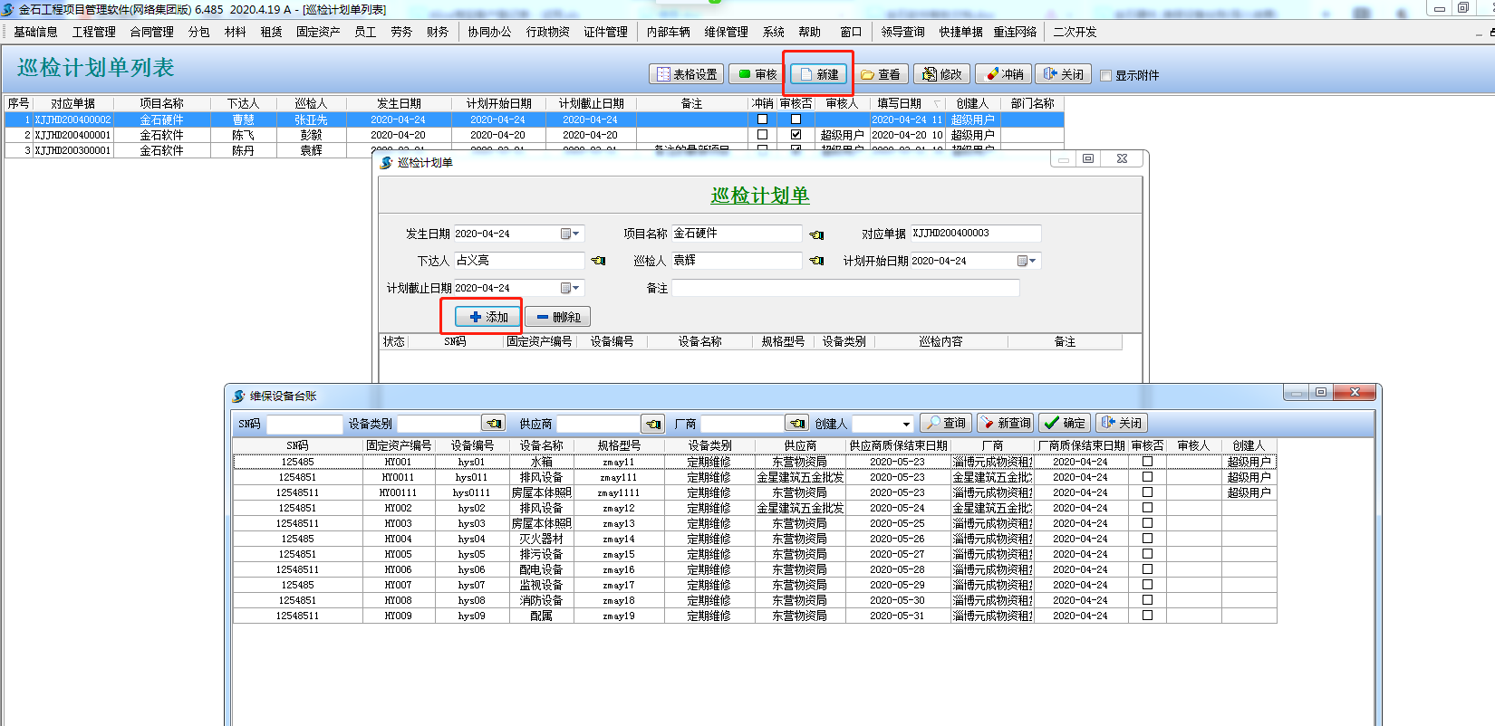Click the 项目名称 lookup hand icon
This screenshot has width=1495, height=726.
[816, 234]
